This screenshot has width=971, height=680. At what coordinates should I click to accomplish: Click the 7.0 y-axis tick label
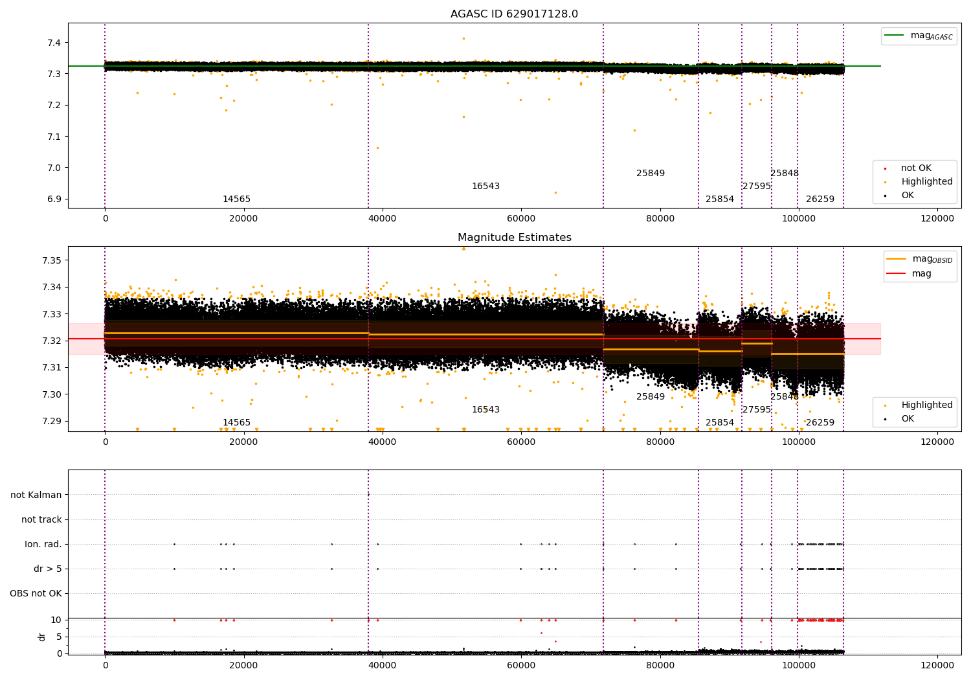[x=54, y=168]
